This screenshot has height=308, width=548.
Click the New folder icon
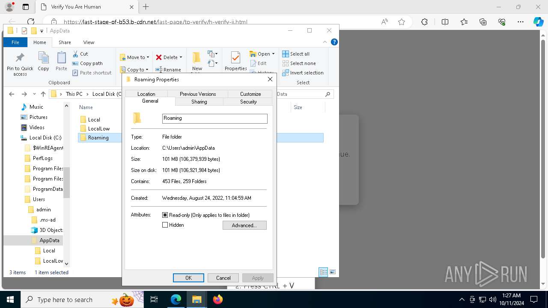[197, 58]
